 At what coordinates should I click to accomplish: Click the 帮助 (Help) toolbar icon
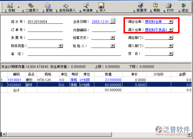155,6
